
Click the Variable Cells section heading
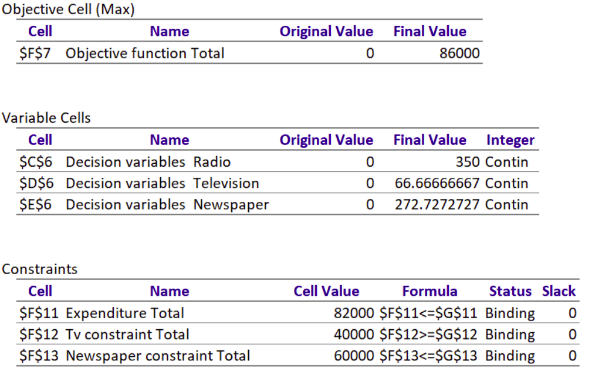46,118
